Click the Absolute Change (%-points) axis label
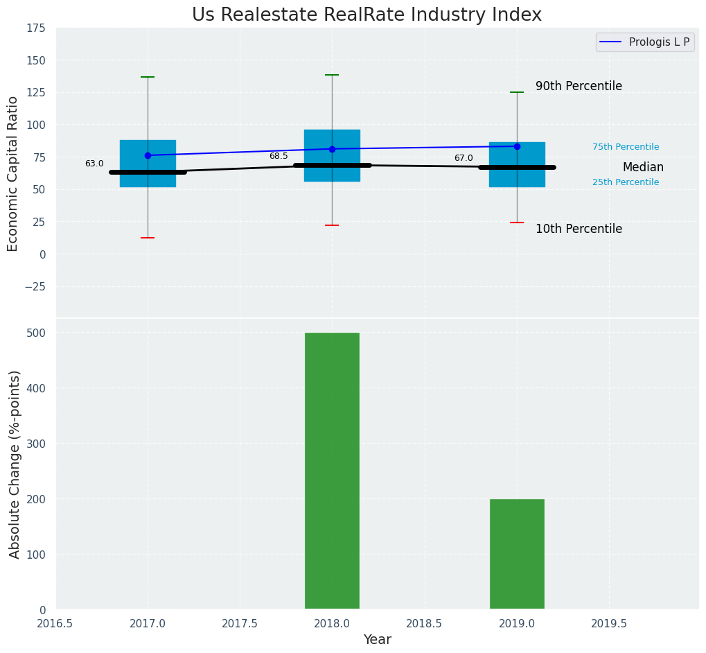706x653 pixels. point(15,464)
